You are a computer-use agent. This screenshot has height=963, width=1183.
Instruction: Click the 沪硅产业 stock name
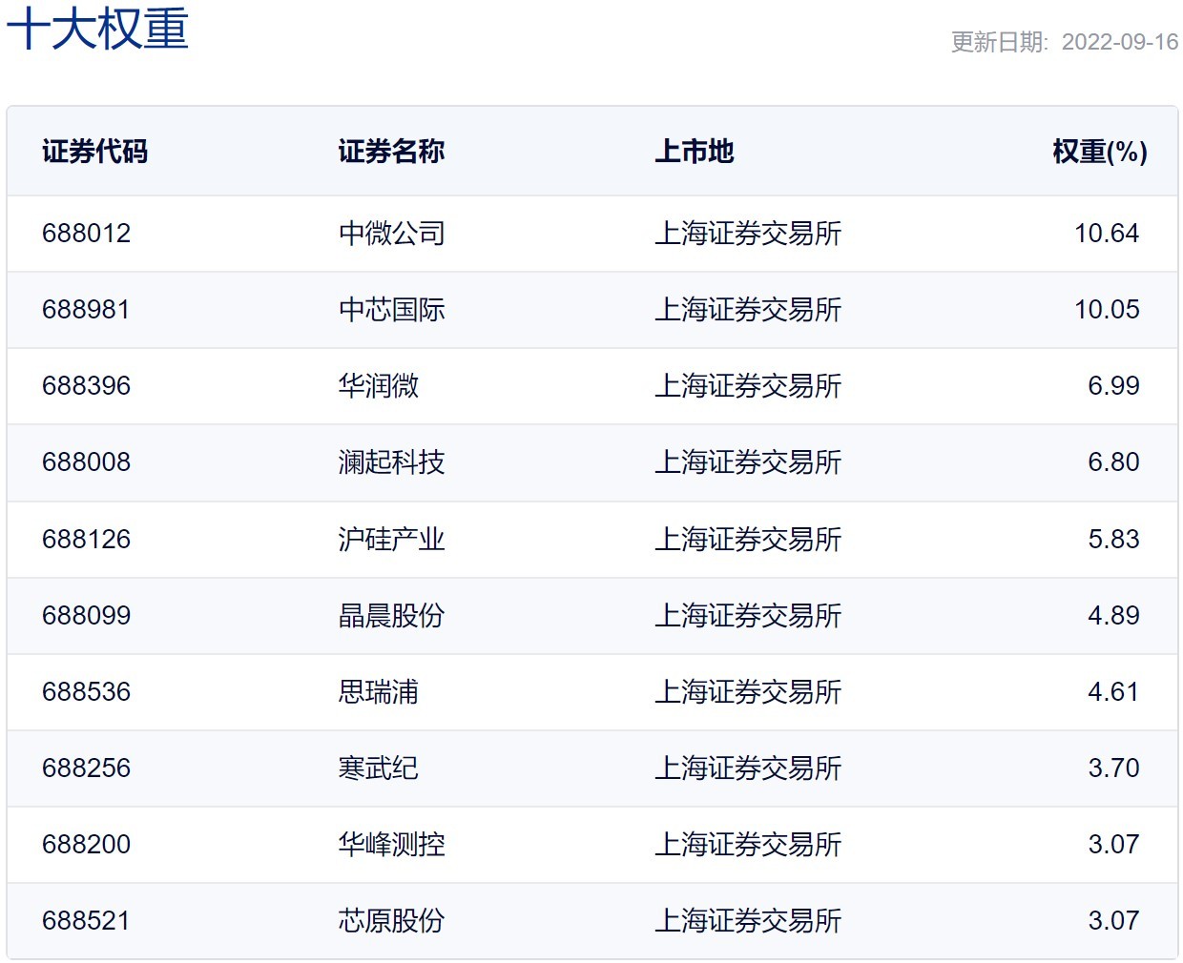click(x=391, y=540)
